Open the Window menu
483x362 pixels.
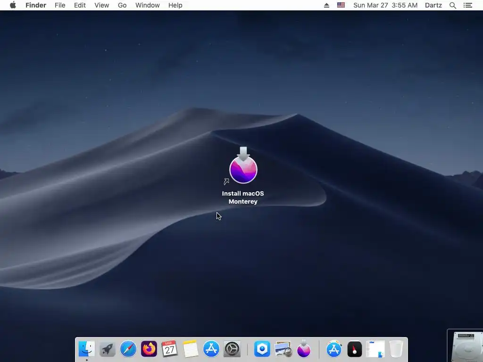(x=148, y=5)
